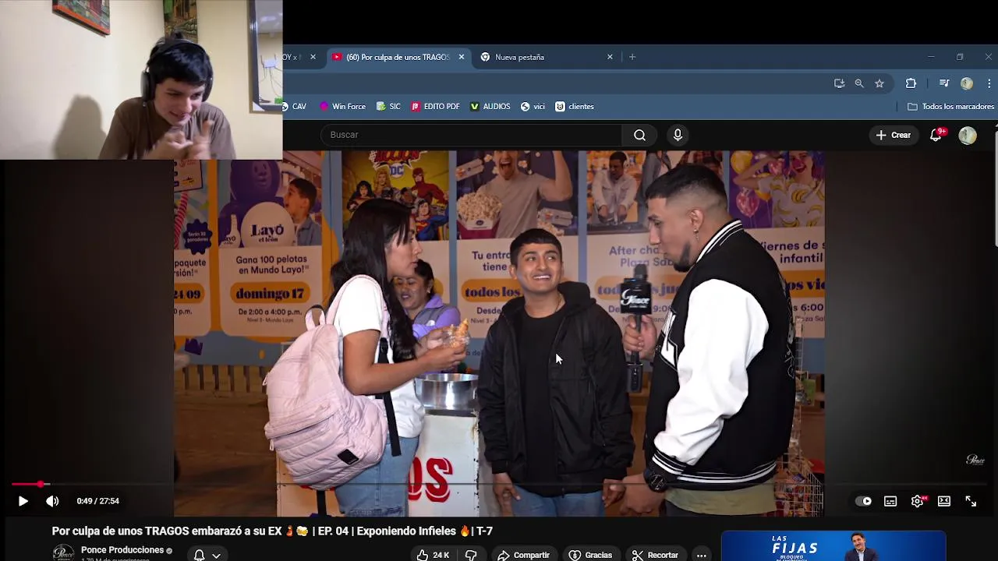Click the zoom magnifier icon in address bar
998x561 pixels.
click(x=859, y=83)
